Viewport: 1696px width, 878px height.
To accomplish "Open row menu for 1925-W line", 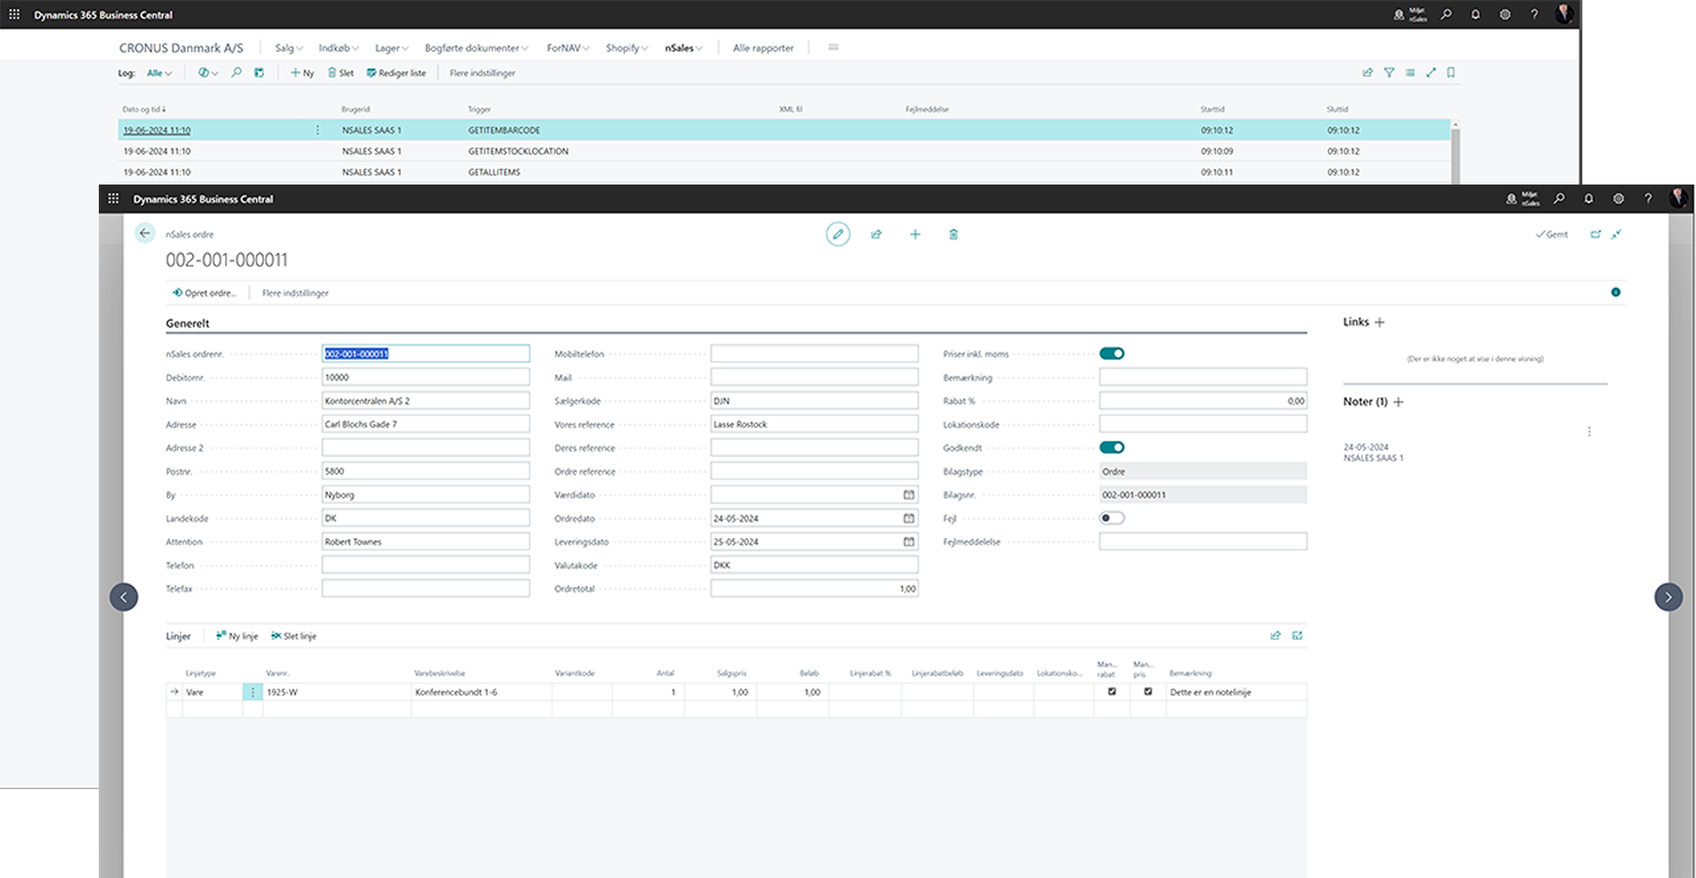I will coord(253,692).
